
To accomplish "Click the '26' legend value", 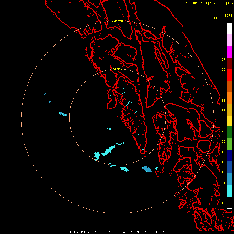I will click(x=223, y=131).
